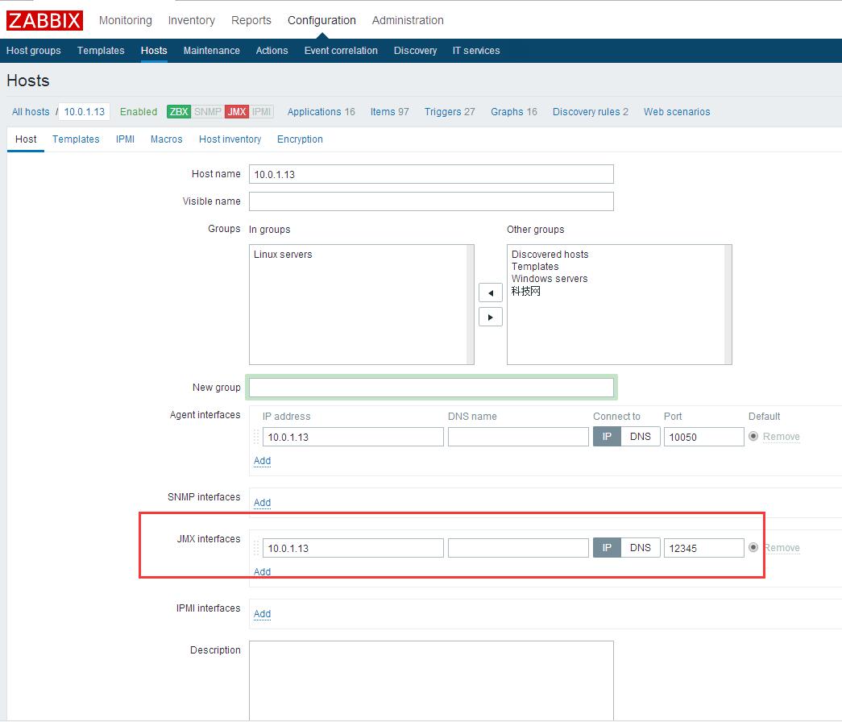Click the ZABBIX logo

pos(44,20)
